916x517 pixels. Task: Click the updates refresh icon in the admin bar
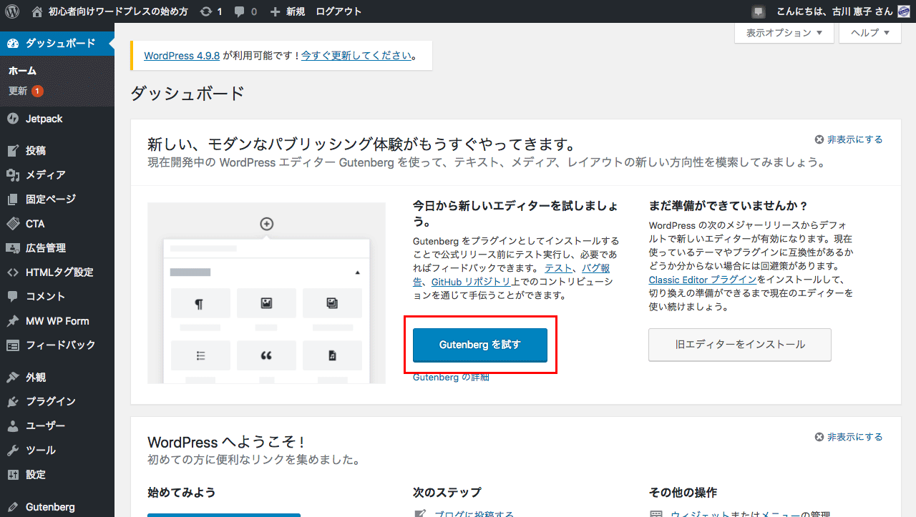click(x=206, y=11)
